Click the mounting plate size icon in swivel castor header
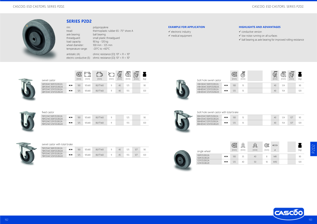The image size is (317, 224). pos(87,74)
